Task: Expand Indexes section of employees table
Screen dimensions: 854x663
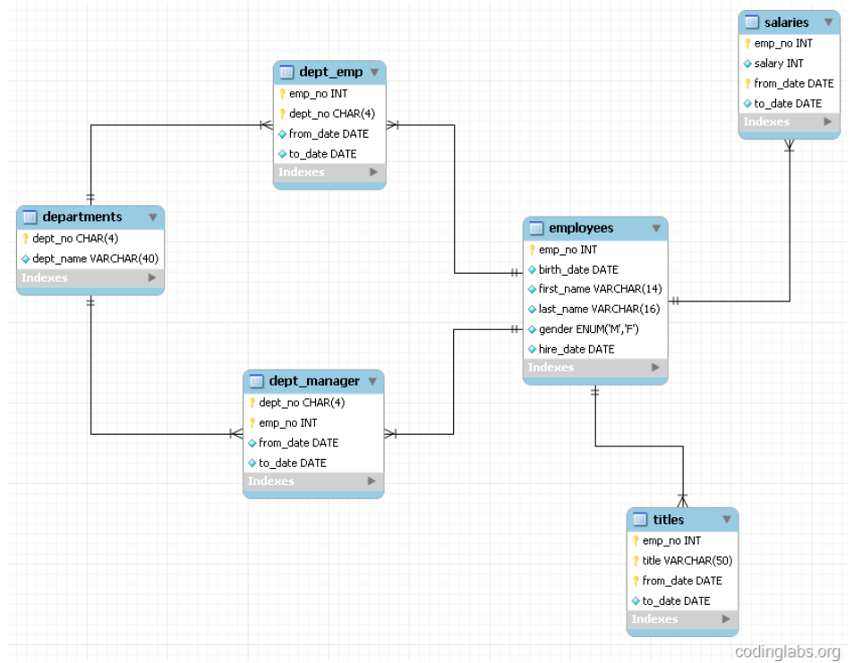Action: [x=656, y=368]
